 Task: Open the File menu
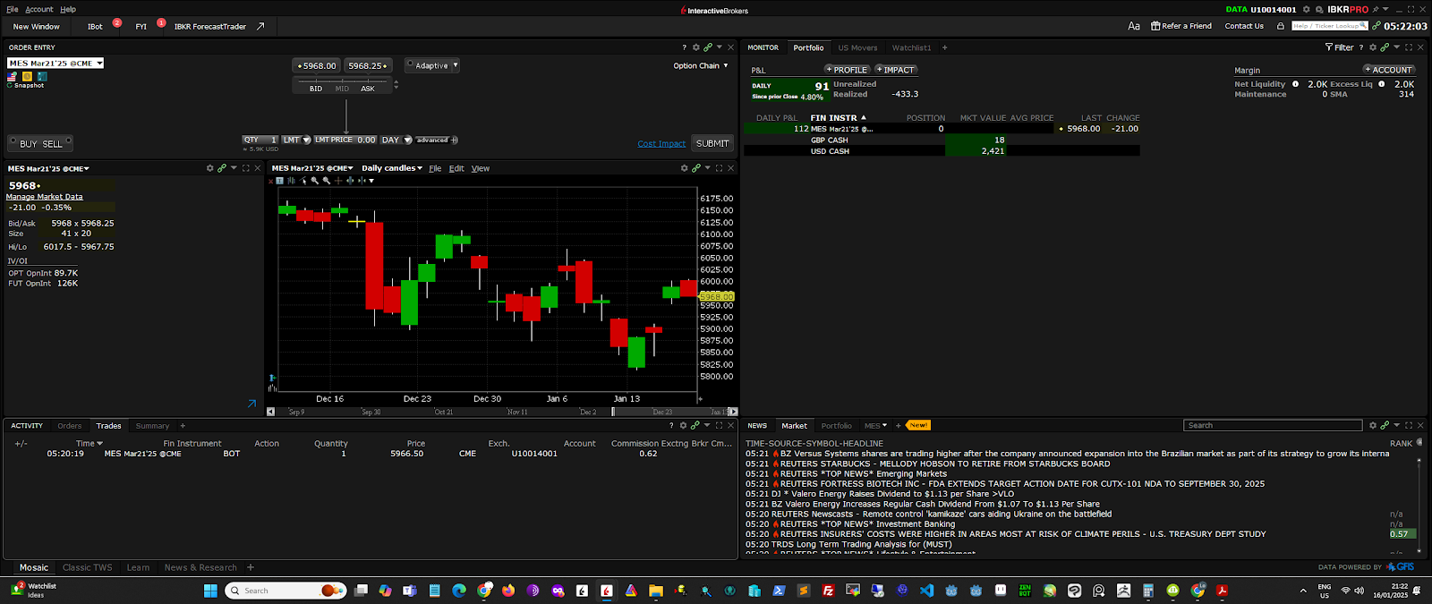point(12,10)
